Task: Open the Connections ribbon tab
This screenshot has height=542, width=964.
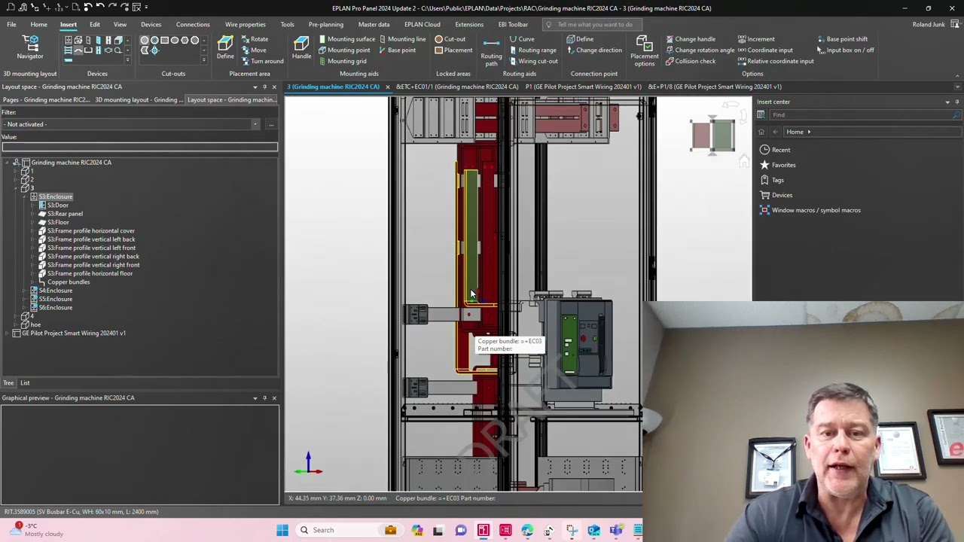Action: tap(193, 24)
